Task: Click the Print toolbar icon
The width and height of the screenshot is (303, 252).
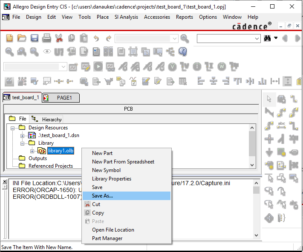Action: [x=46, y=38]
